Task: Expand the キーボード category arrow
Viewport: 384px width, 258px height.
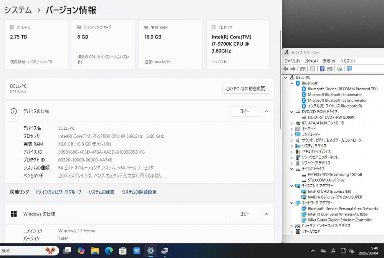Action: click(292, 129)
